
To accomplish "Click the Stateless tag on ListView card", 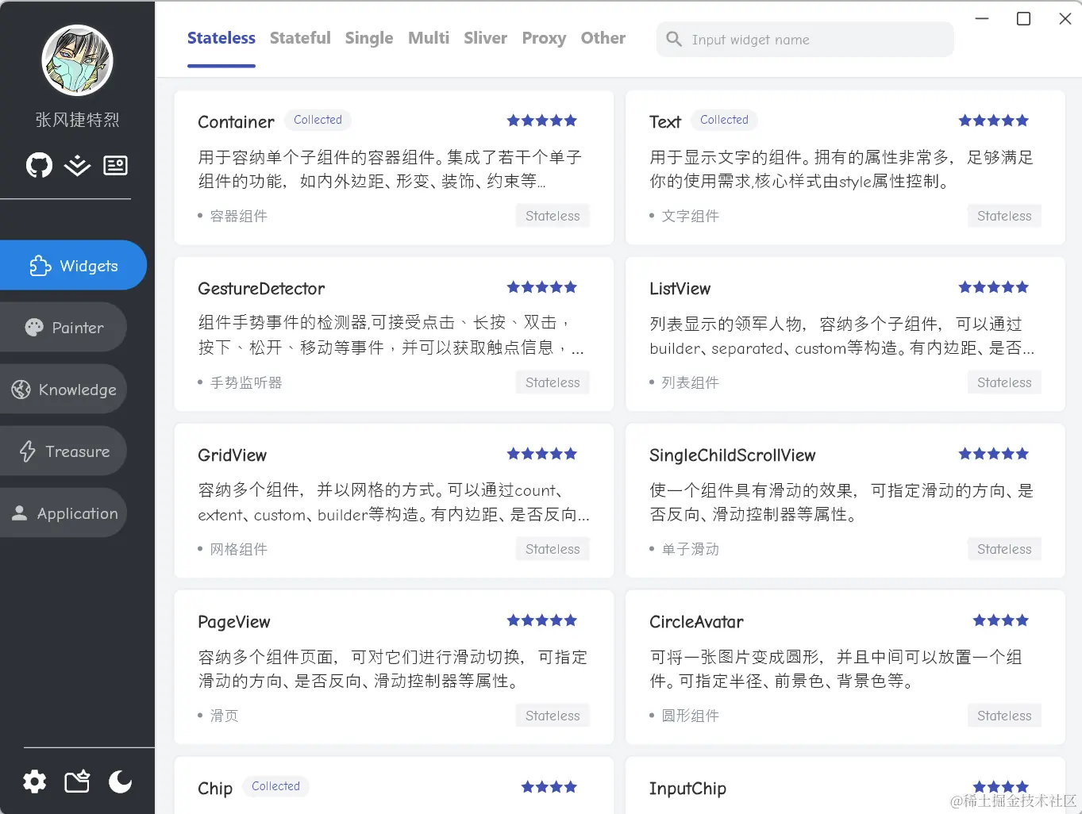I will coord(1004,382).
